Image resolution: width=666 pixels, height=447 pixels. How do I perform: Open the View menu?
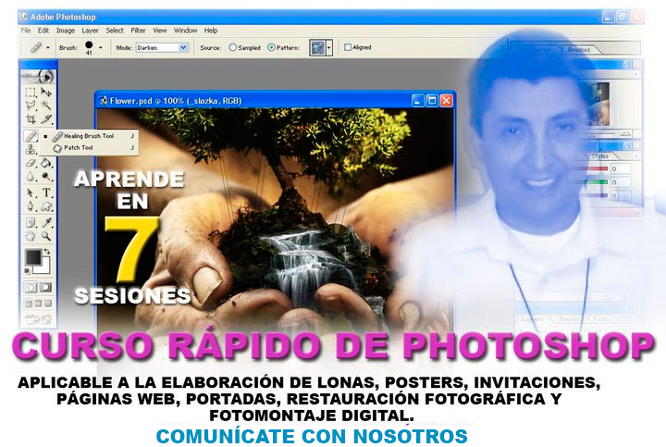tap(160, 31)
